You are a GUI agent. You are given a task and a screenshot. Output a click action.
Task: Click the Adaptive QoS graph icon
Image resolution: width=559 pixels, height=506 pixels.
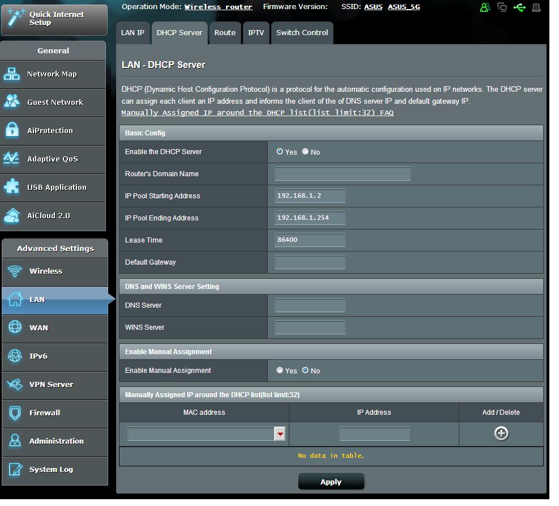click(x=12, y=159)
